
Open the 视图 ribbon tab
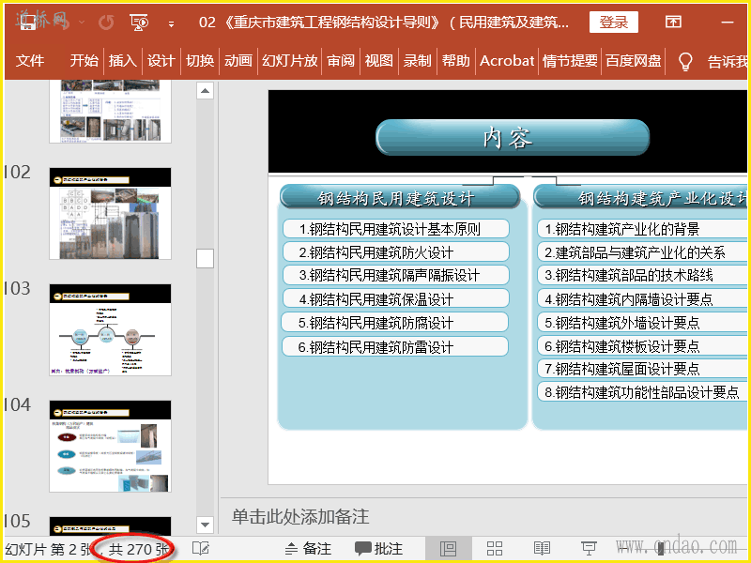(x=379, y=61)
